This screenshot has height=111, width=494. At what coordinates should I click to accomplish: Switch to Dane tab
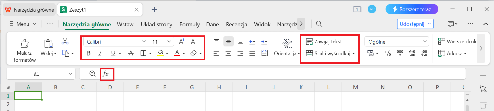coord(212,24)
